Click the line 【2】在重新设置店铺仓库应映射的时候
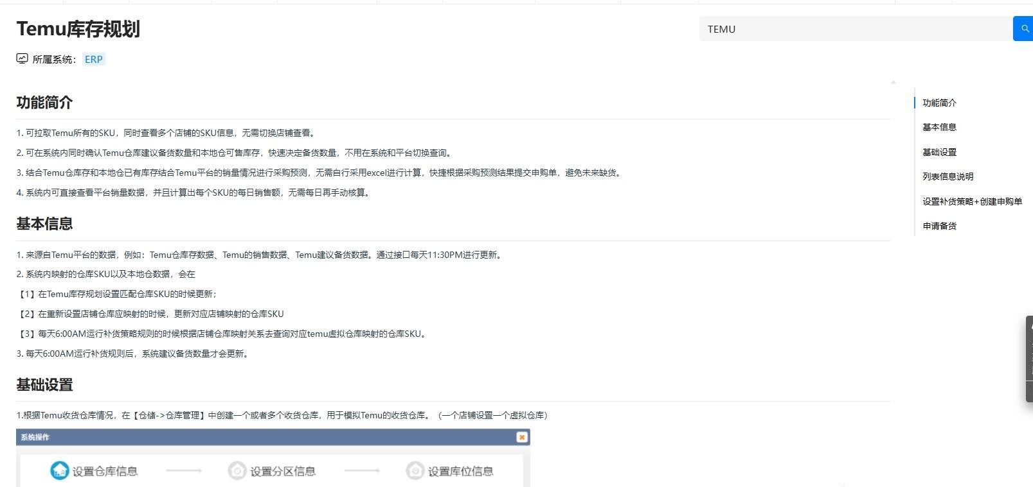 [150, 314]
